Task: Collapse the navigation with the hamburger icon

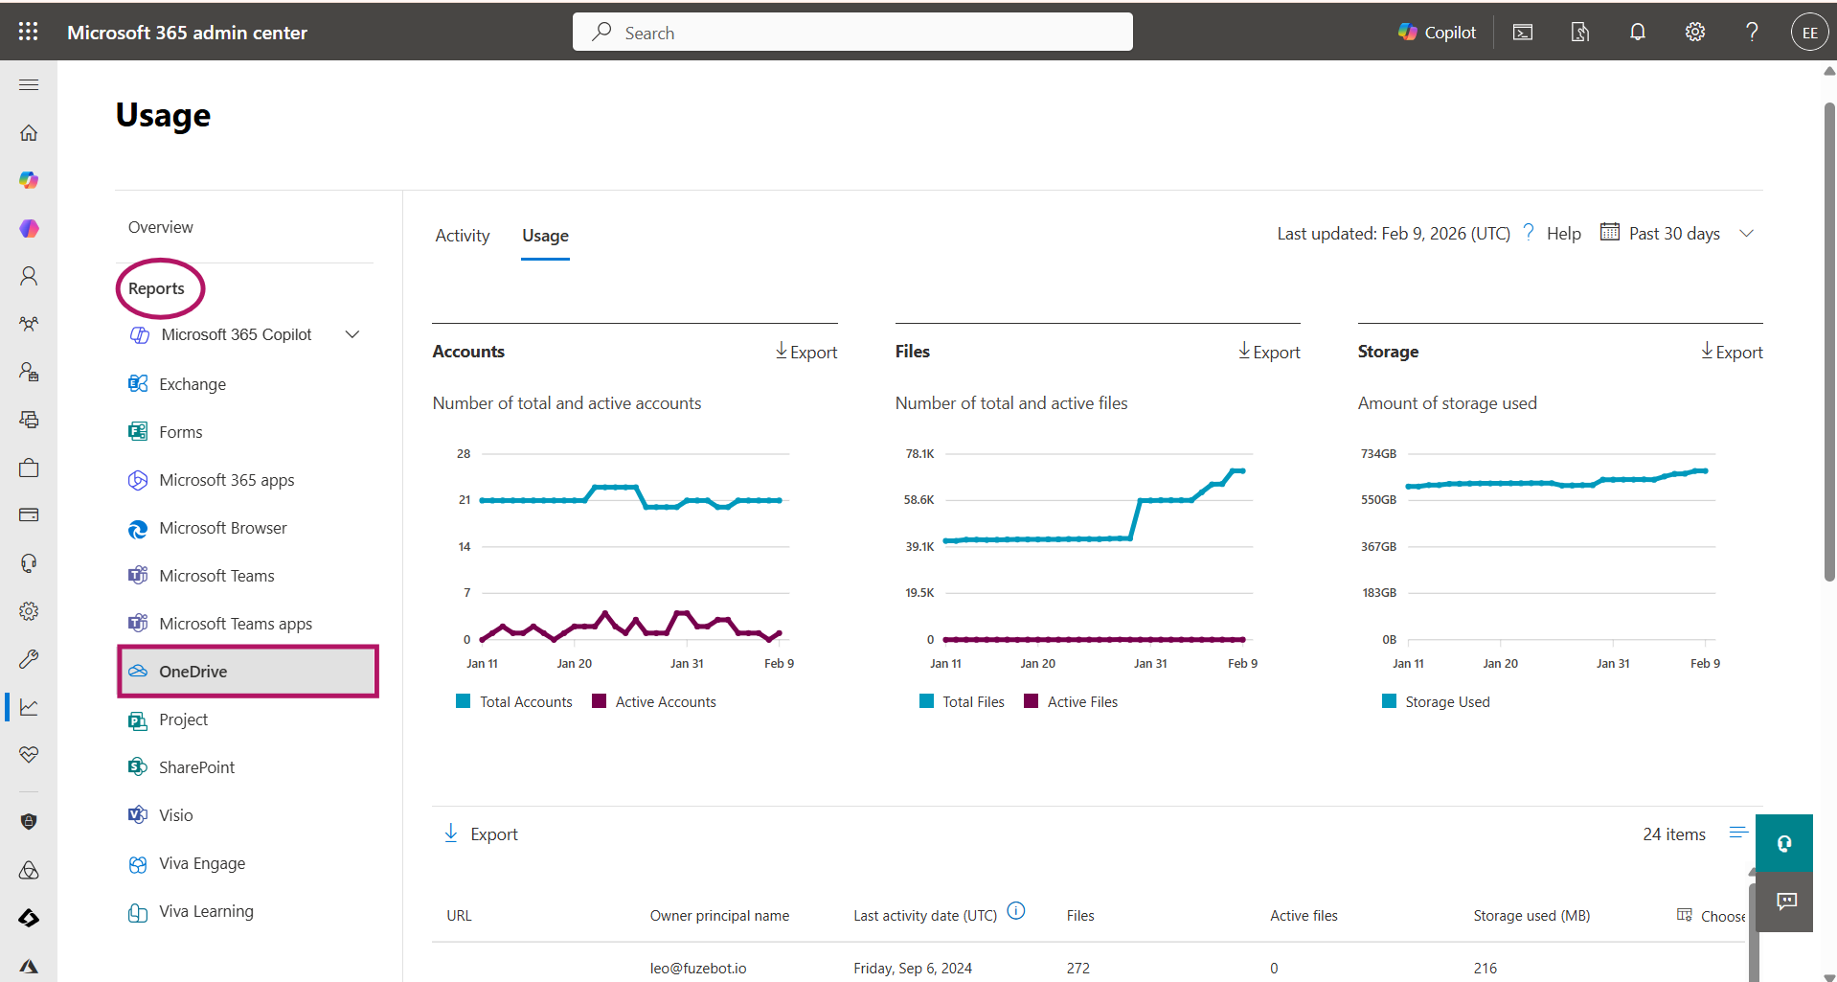Action: coord(29,84)
